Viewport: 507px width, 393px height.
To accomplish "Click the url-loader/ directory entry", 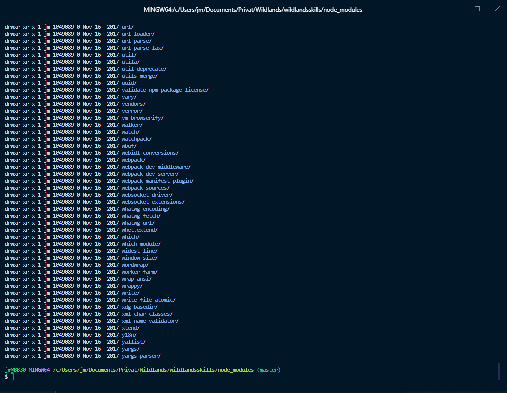I will (138, 34).
